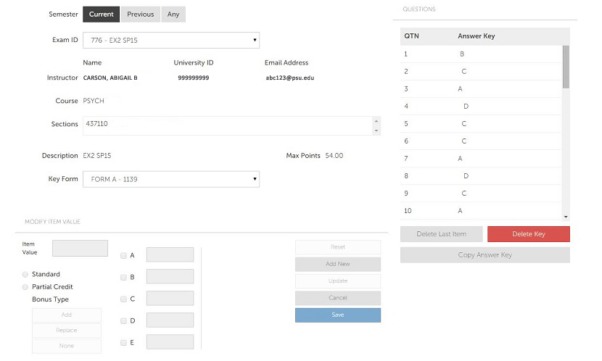Click the Cancel button

pyautogui.click(x=338, y=298)
